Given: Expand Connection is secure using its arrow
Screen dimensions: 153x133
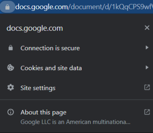Looking at the screenshot, I should coord(147,48).
